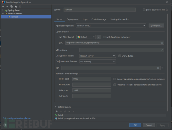The height and width of the screenshot is (130, 172).
Task: Check Store as project file
Action: [144, 10]
